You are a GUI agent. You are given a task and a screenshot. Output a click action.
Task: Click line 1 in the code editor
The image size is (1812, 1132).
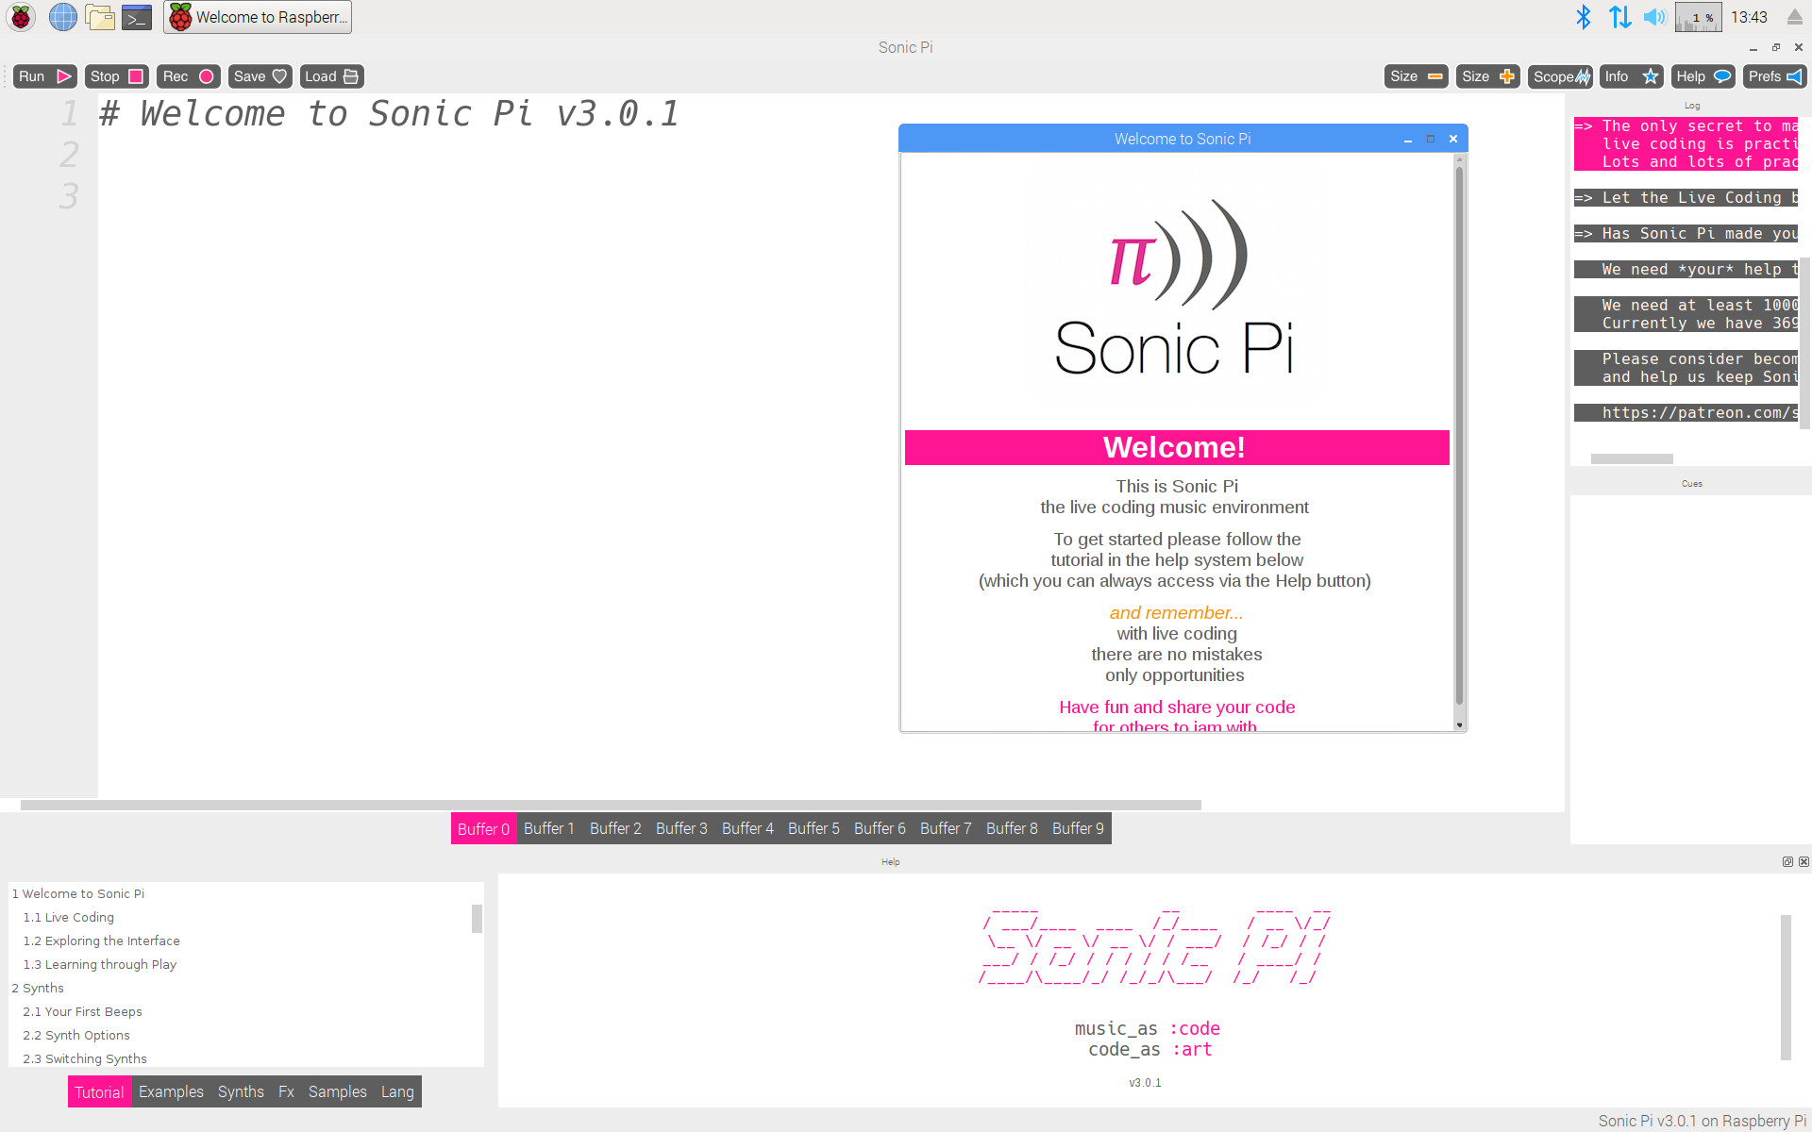pyautogui.click(x=389, y=114)
